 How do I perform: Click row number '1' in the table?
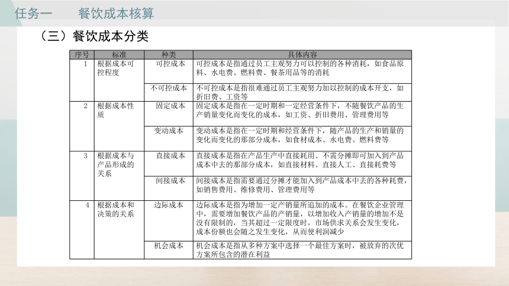[85, 64]
